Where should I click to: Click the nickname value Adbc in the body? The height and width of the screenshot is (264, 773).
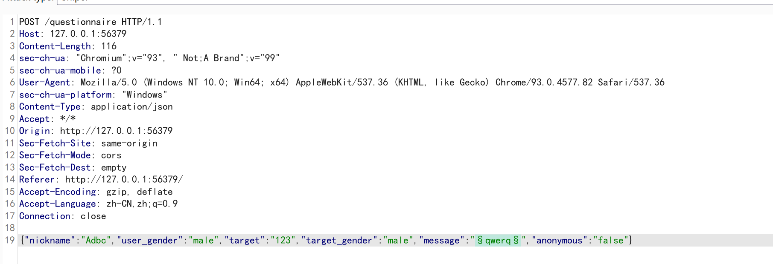coord(93,240)
